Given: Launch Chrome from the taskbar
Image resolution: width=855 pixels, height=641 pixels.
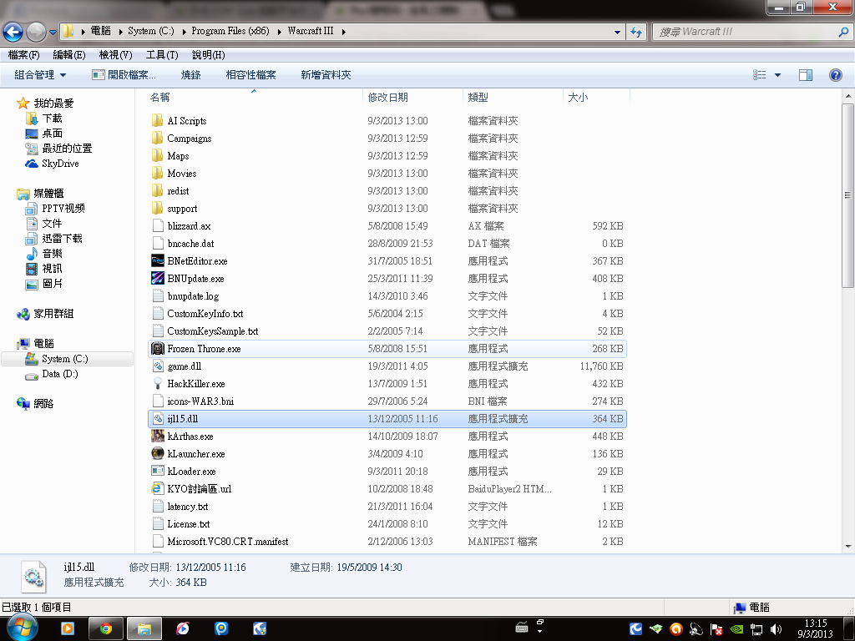Looking at the screenshot, I should point(106,629).
